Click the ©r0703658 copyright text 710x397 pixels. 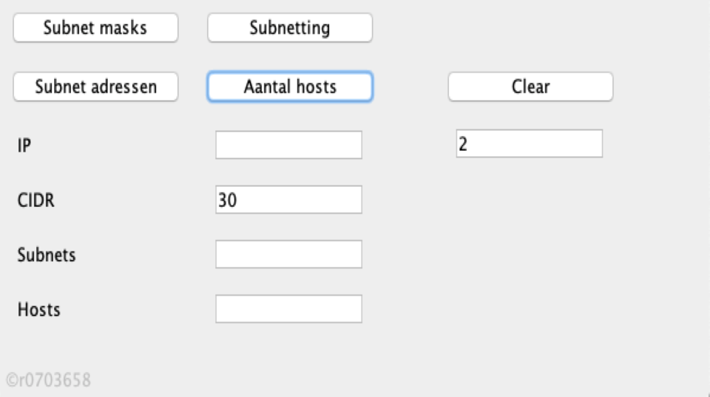[49, 380]
